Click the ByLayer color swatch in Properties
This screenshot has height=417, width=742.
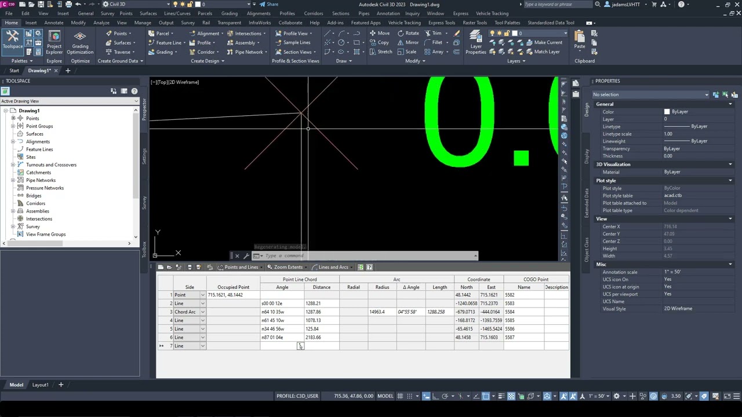667,112
